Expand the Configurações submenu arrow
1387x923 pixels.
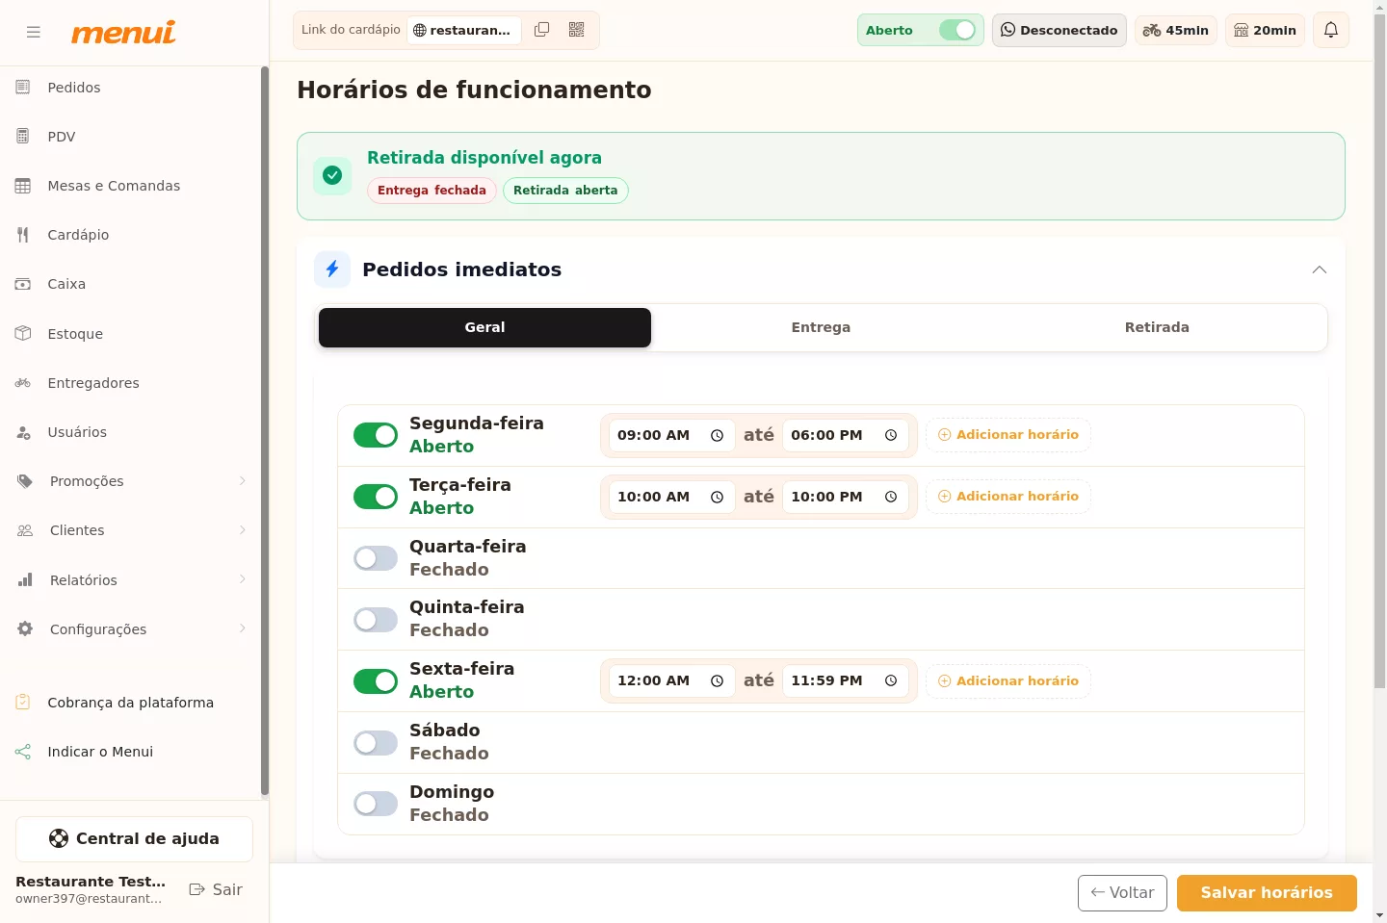click(x=242, y=628)
